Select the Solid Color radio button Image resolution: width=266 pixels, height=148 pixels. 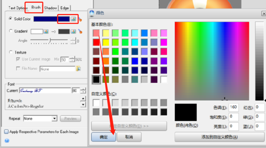(x=11, y=18)
